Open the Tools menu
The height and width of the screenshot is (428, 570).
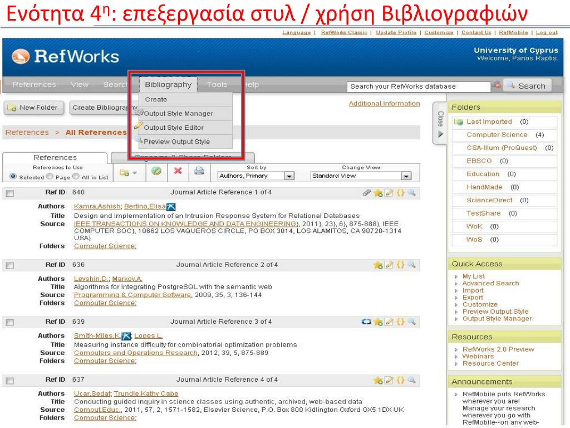click(217, 85)
